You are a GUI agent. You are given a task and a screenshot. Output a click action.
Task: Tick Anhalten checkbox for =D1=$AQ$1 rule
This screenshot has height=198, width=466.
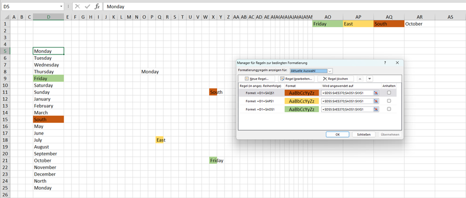click(389, 93)
